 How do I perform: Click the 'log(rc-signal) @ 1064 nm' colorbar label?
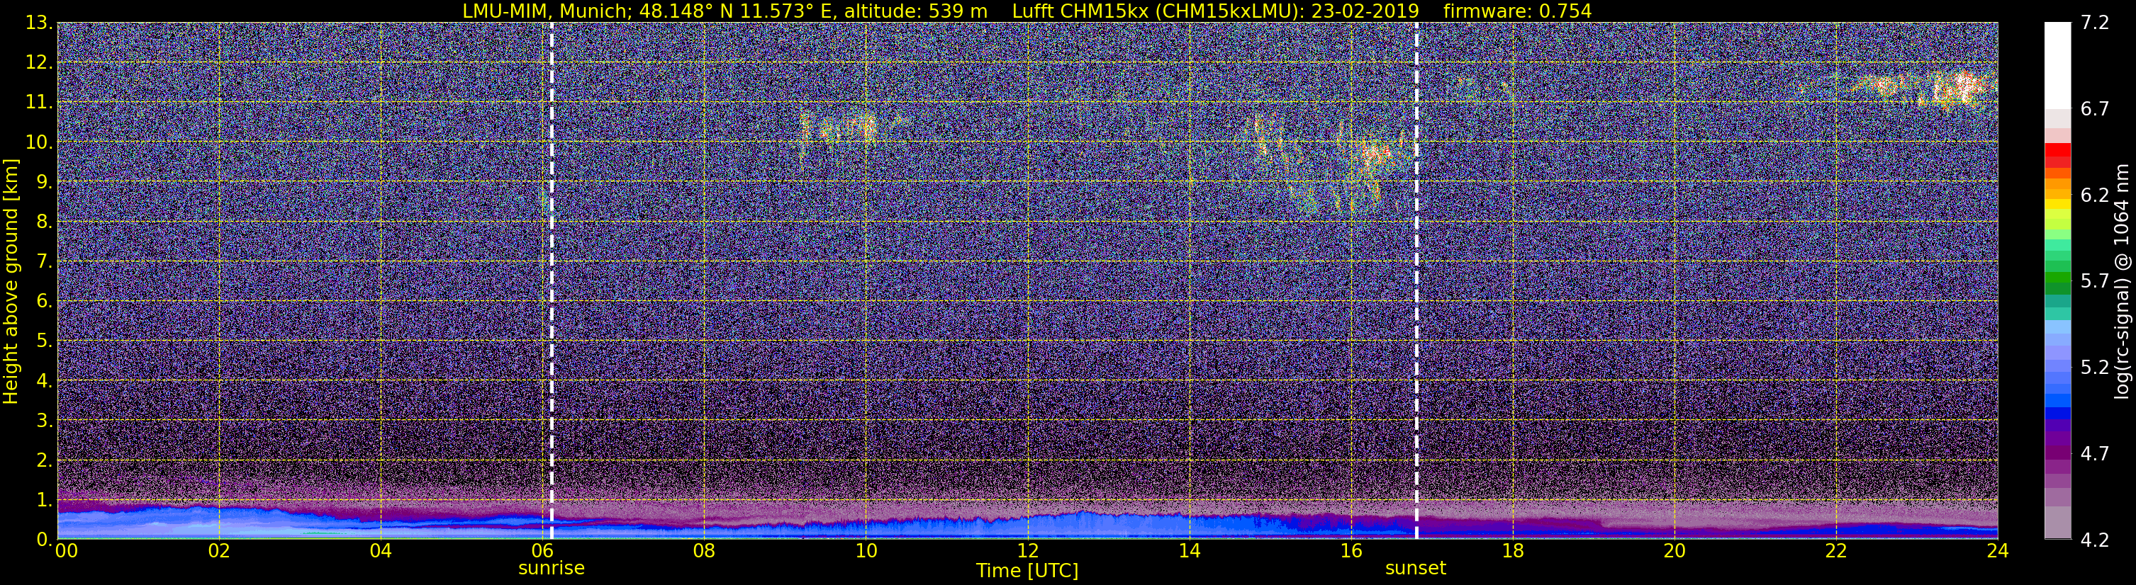coord(2121,282)
